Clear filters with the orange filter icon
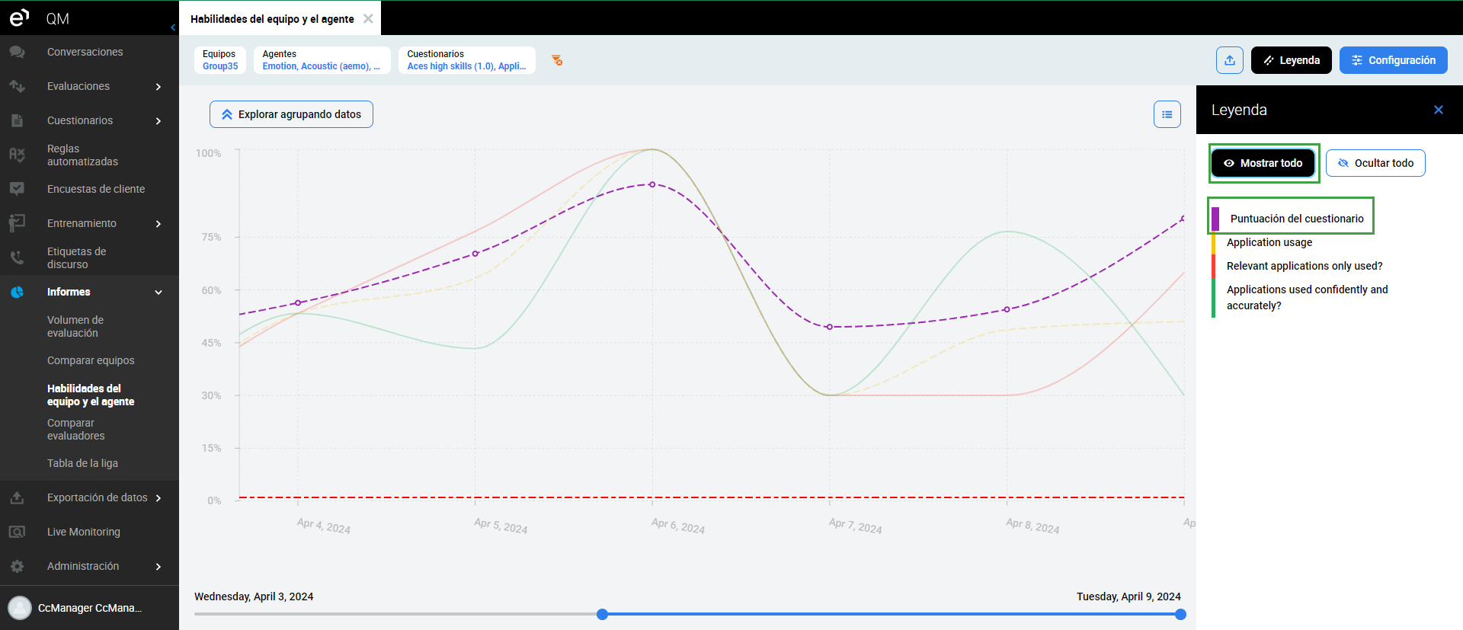The image size is (1463, 630). [557, 60]
